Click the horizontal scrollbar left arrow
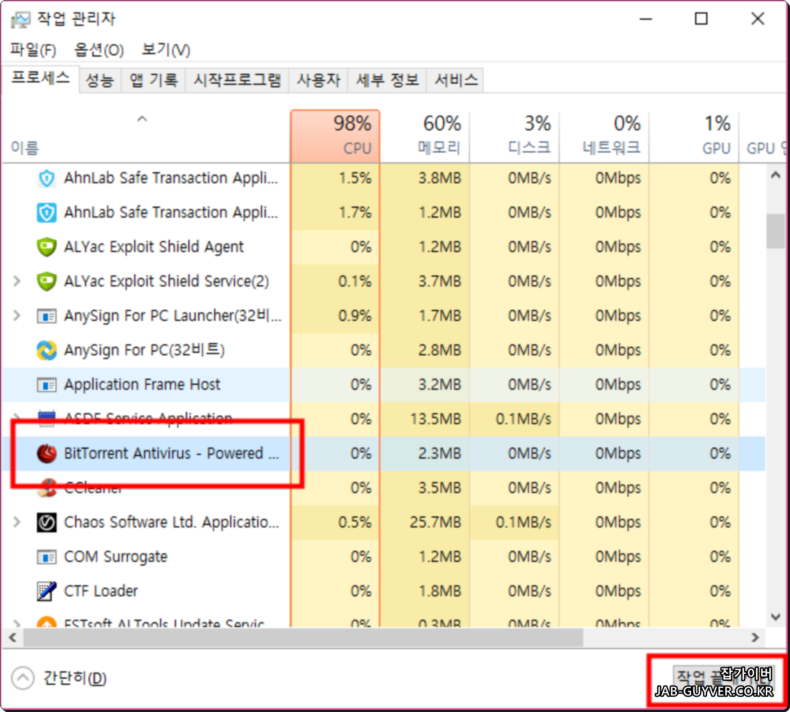Image resolution: width=790 pixels, height=712 pixels. 12,637
